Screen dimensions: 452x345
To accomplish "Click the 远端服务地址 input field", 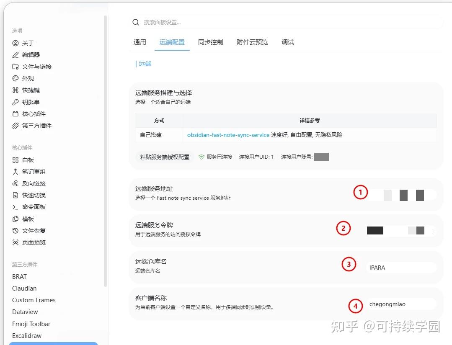I will 401,195.
